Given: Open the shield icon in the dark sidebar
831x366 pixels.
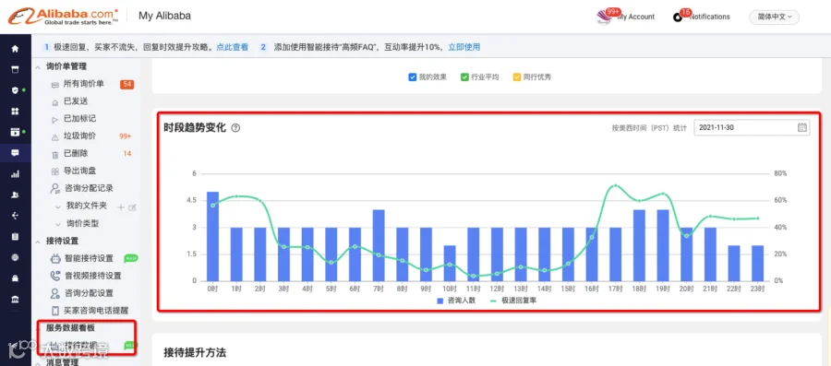Looking at the screenshot, I should point(15,90).
